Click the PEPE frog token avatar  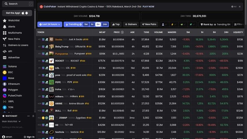[x=51, y=82]
